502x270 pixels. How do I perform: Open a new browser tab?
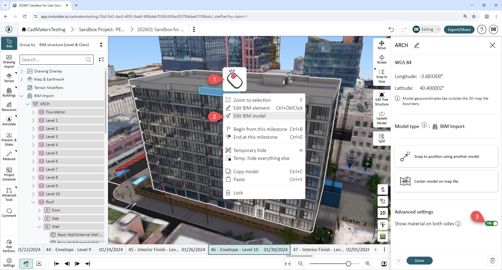(x=76, y=5)
